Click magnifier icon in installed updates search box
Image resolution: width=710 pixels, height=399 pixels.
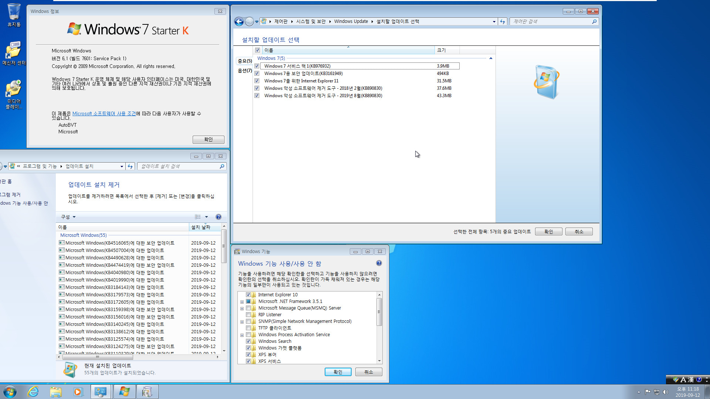222,166
